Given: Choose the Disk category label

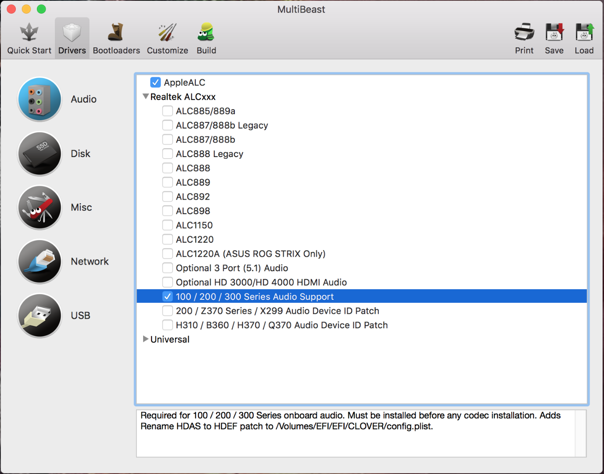Looking at the screenshot, I should pyautogui.click(x=80, y=154).
